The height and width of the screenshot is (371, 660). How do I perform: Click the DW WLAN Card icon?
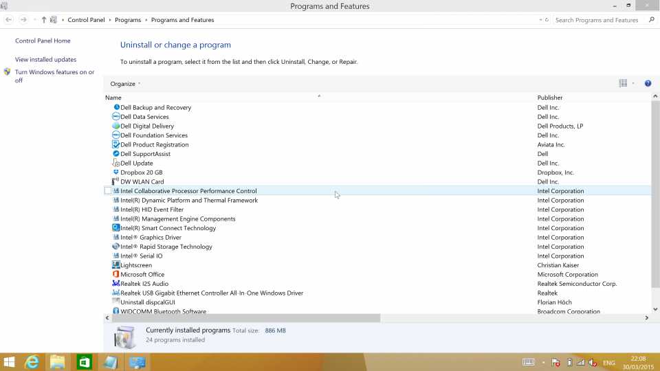tap(115, 181)
